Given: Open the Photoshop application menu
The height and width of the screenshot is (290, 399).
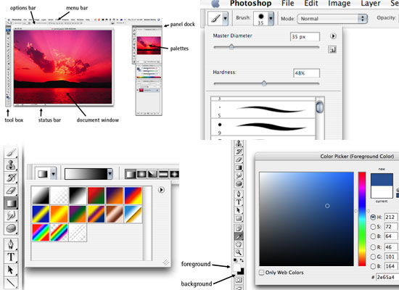Looking at the screenshot, I should 251,4.
